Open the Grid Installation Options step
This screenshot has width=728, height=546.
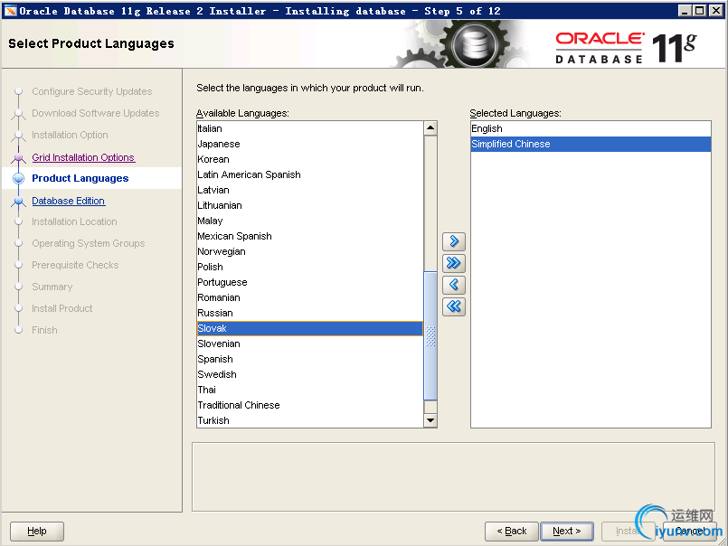pyautogui.click(x=83, y=157)
